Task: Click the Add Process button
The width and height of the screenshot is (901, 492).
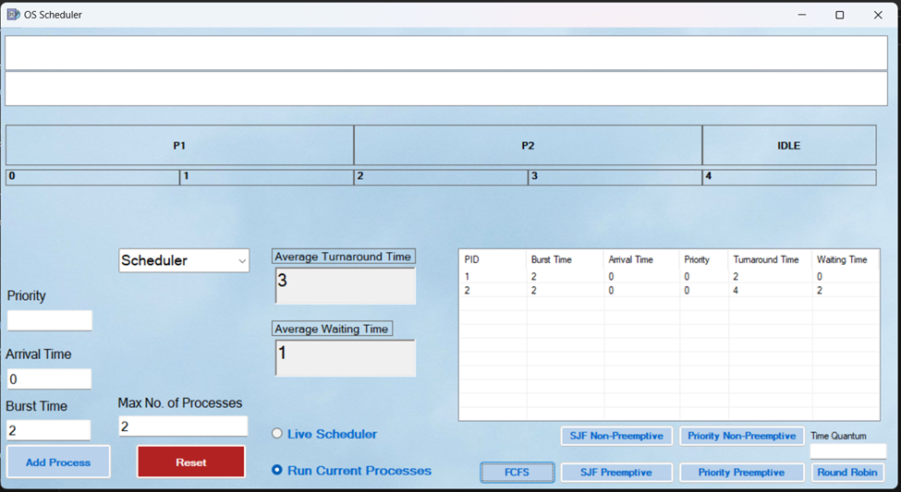Action: tap(58, 462)
